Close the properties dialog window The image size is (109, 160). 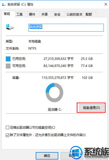click(x=106, y=4)
